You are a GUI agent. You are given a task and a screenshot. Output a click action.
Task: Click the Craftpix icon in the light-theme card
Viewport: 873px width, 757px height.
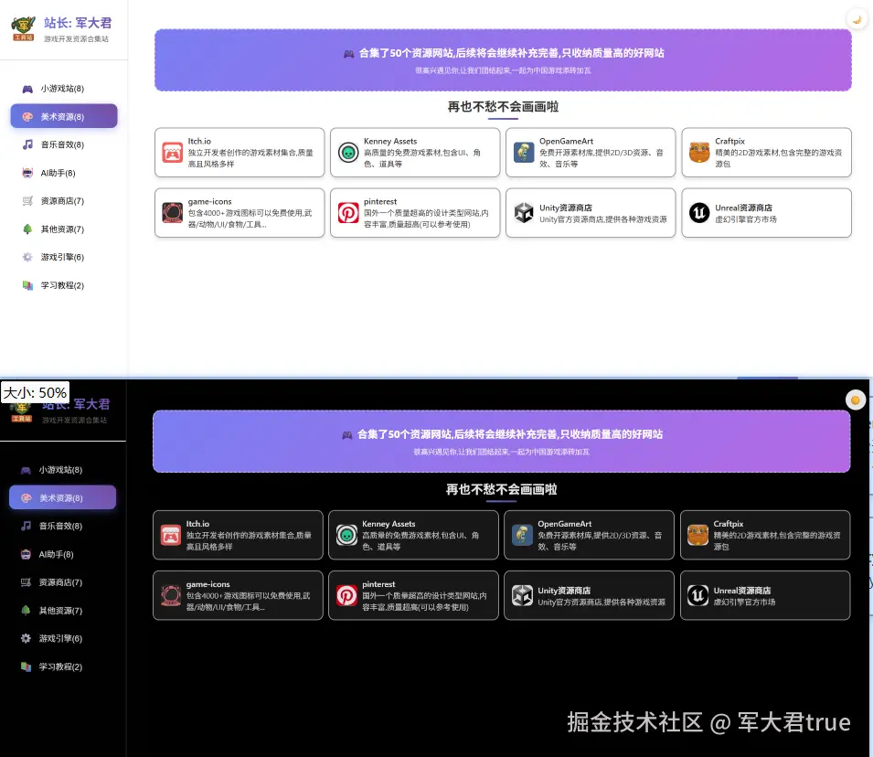[699, 152]
